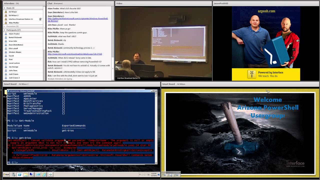Select host Ed Wilson in attendees
The image size is (320, 180).
click(13, 12)
